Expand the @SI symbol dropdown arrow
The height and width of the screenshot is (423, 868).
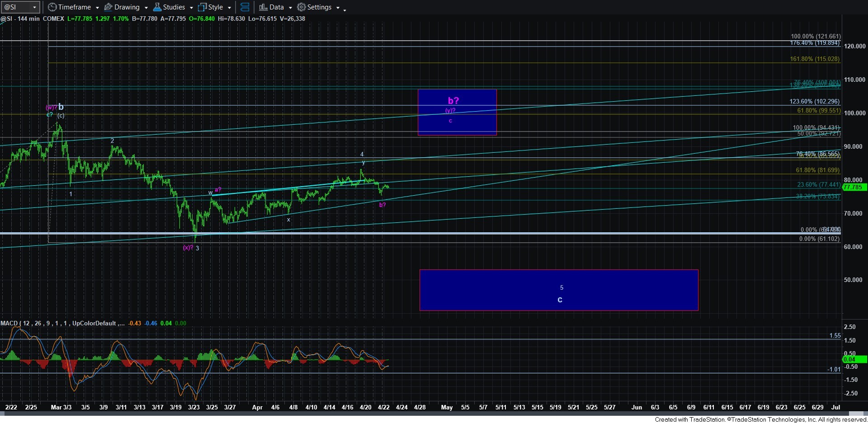coord(34,8)
